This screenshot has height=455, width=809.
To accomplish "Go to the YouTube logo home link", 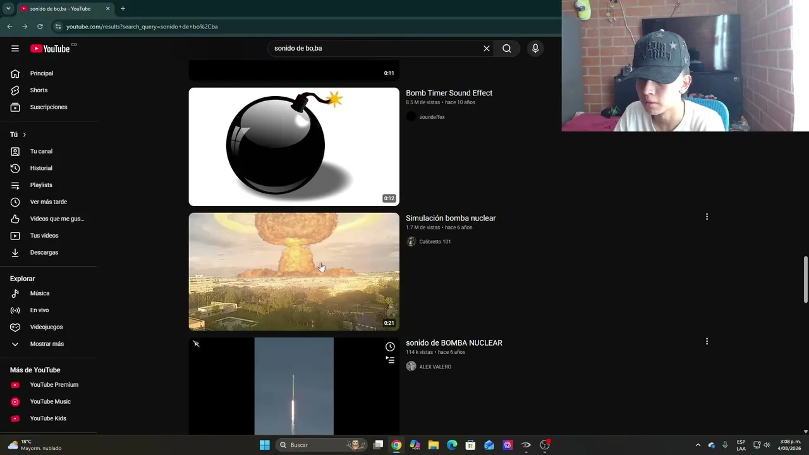I will [51, 49].
